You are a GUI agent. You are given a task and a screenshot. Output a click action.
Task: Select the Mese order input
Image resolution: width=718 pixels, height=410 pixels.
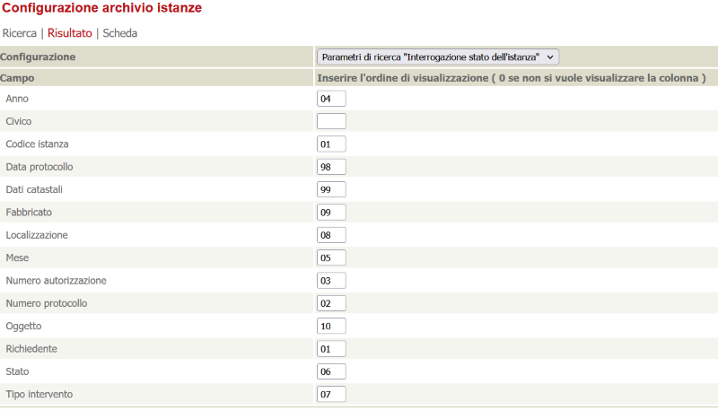click(331, 257)
